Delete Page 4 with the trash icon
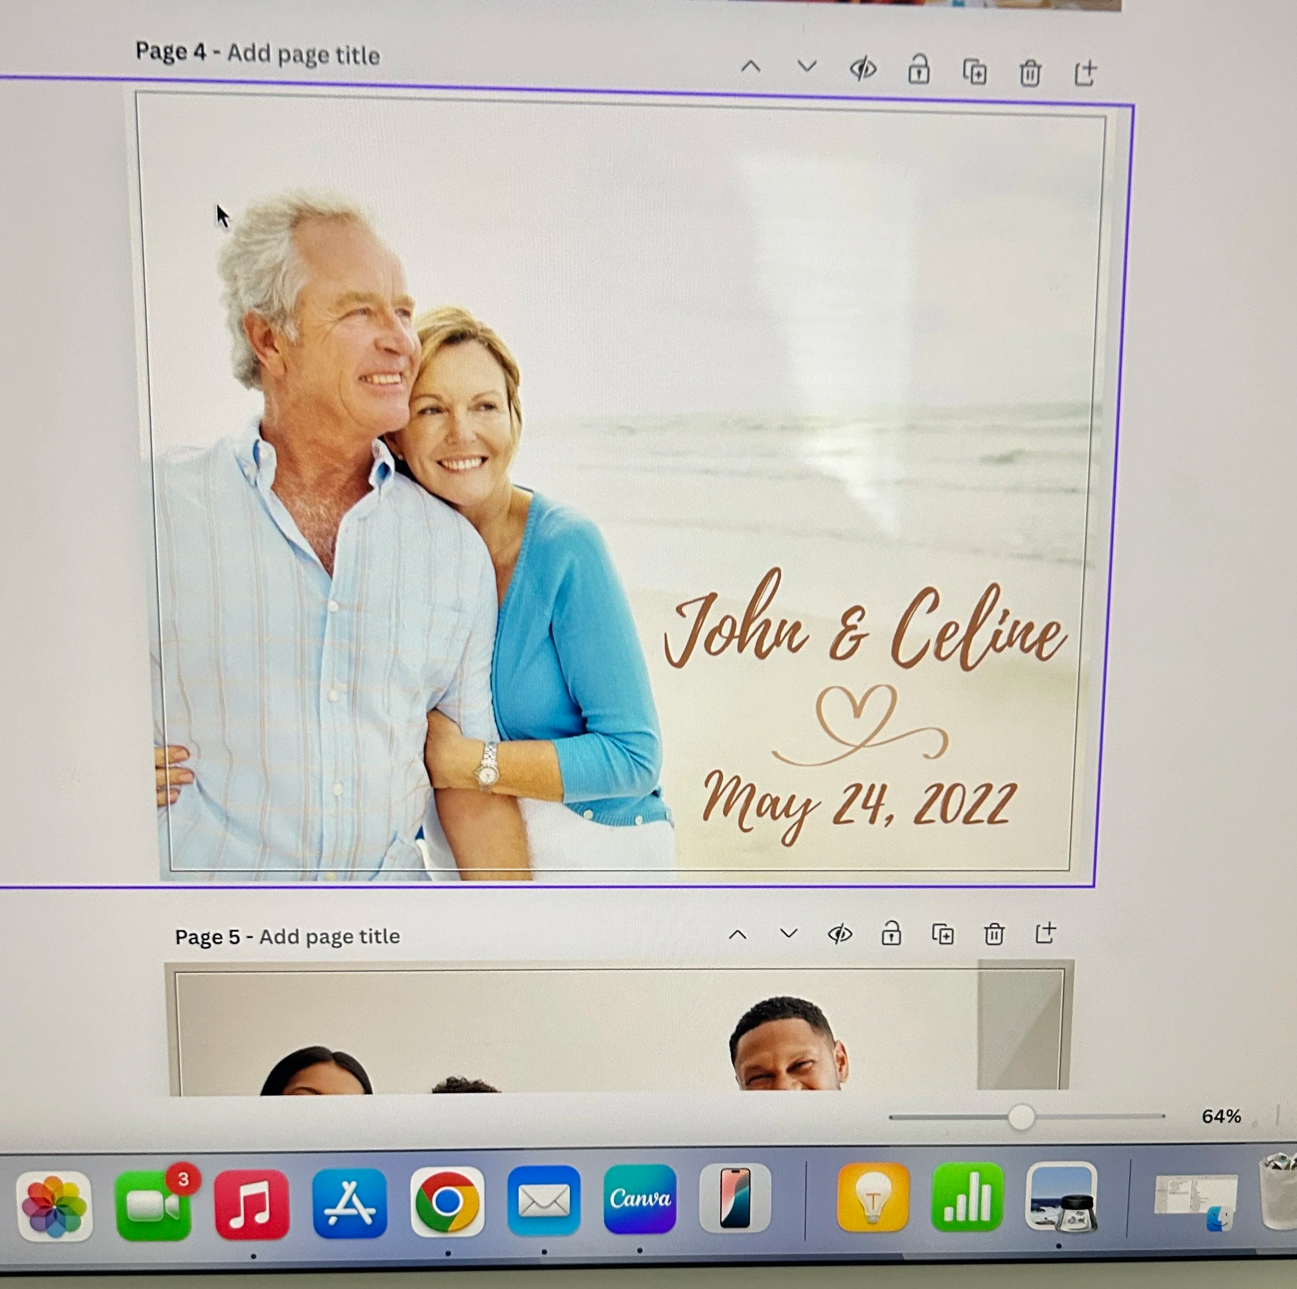 [x=1030, y=73]
